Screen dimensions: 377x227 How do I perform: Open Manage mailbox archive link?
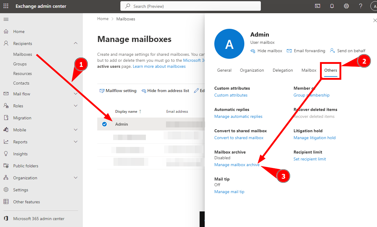(237, 165)
